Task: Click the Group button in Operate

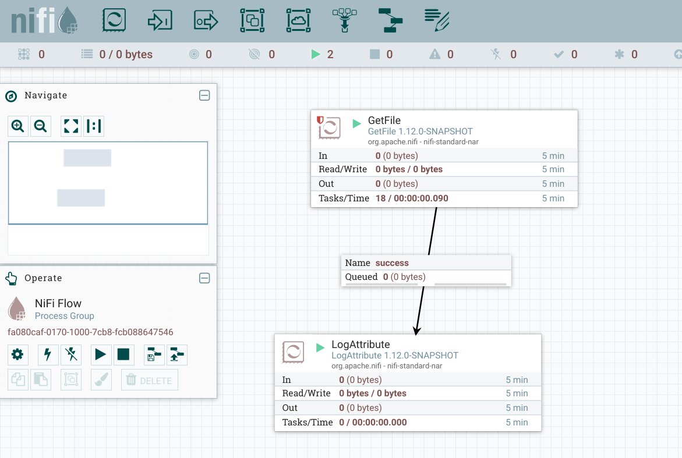Action: tap(71, 380)
